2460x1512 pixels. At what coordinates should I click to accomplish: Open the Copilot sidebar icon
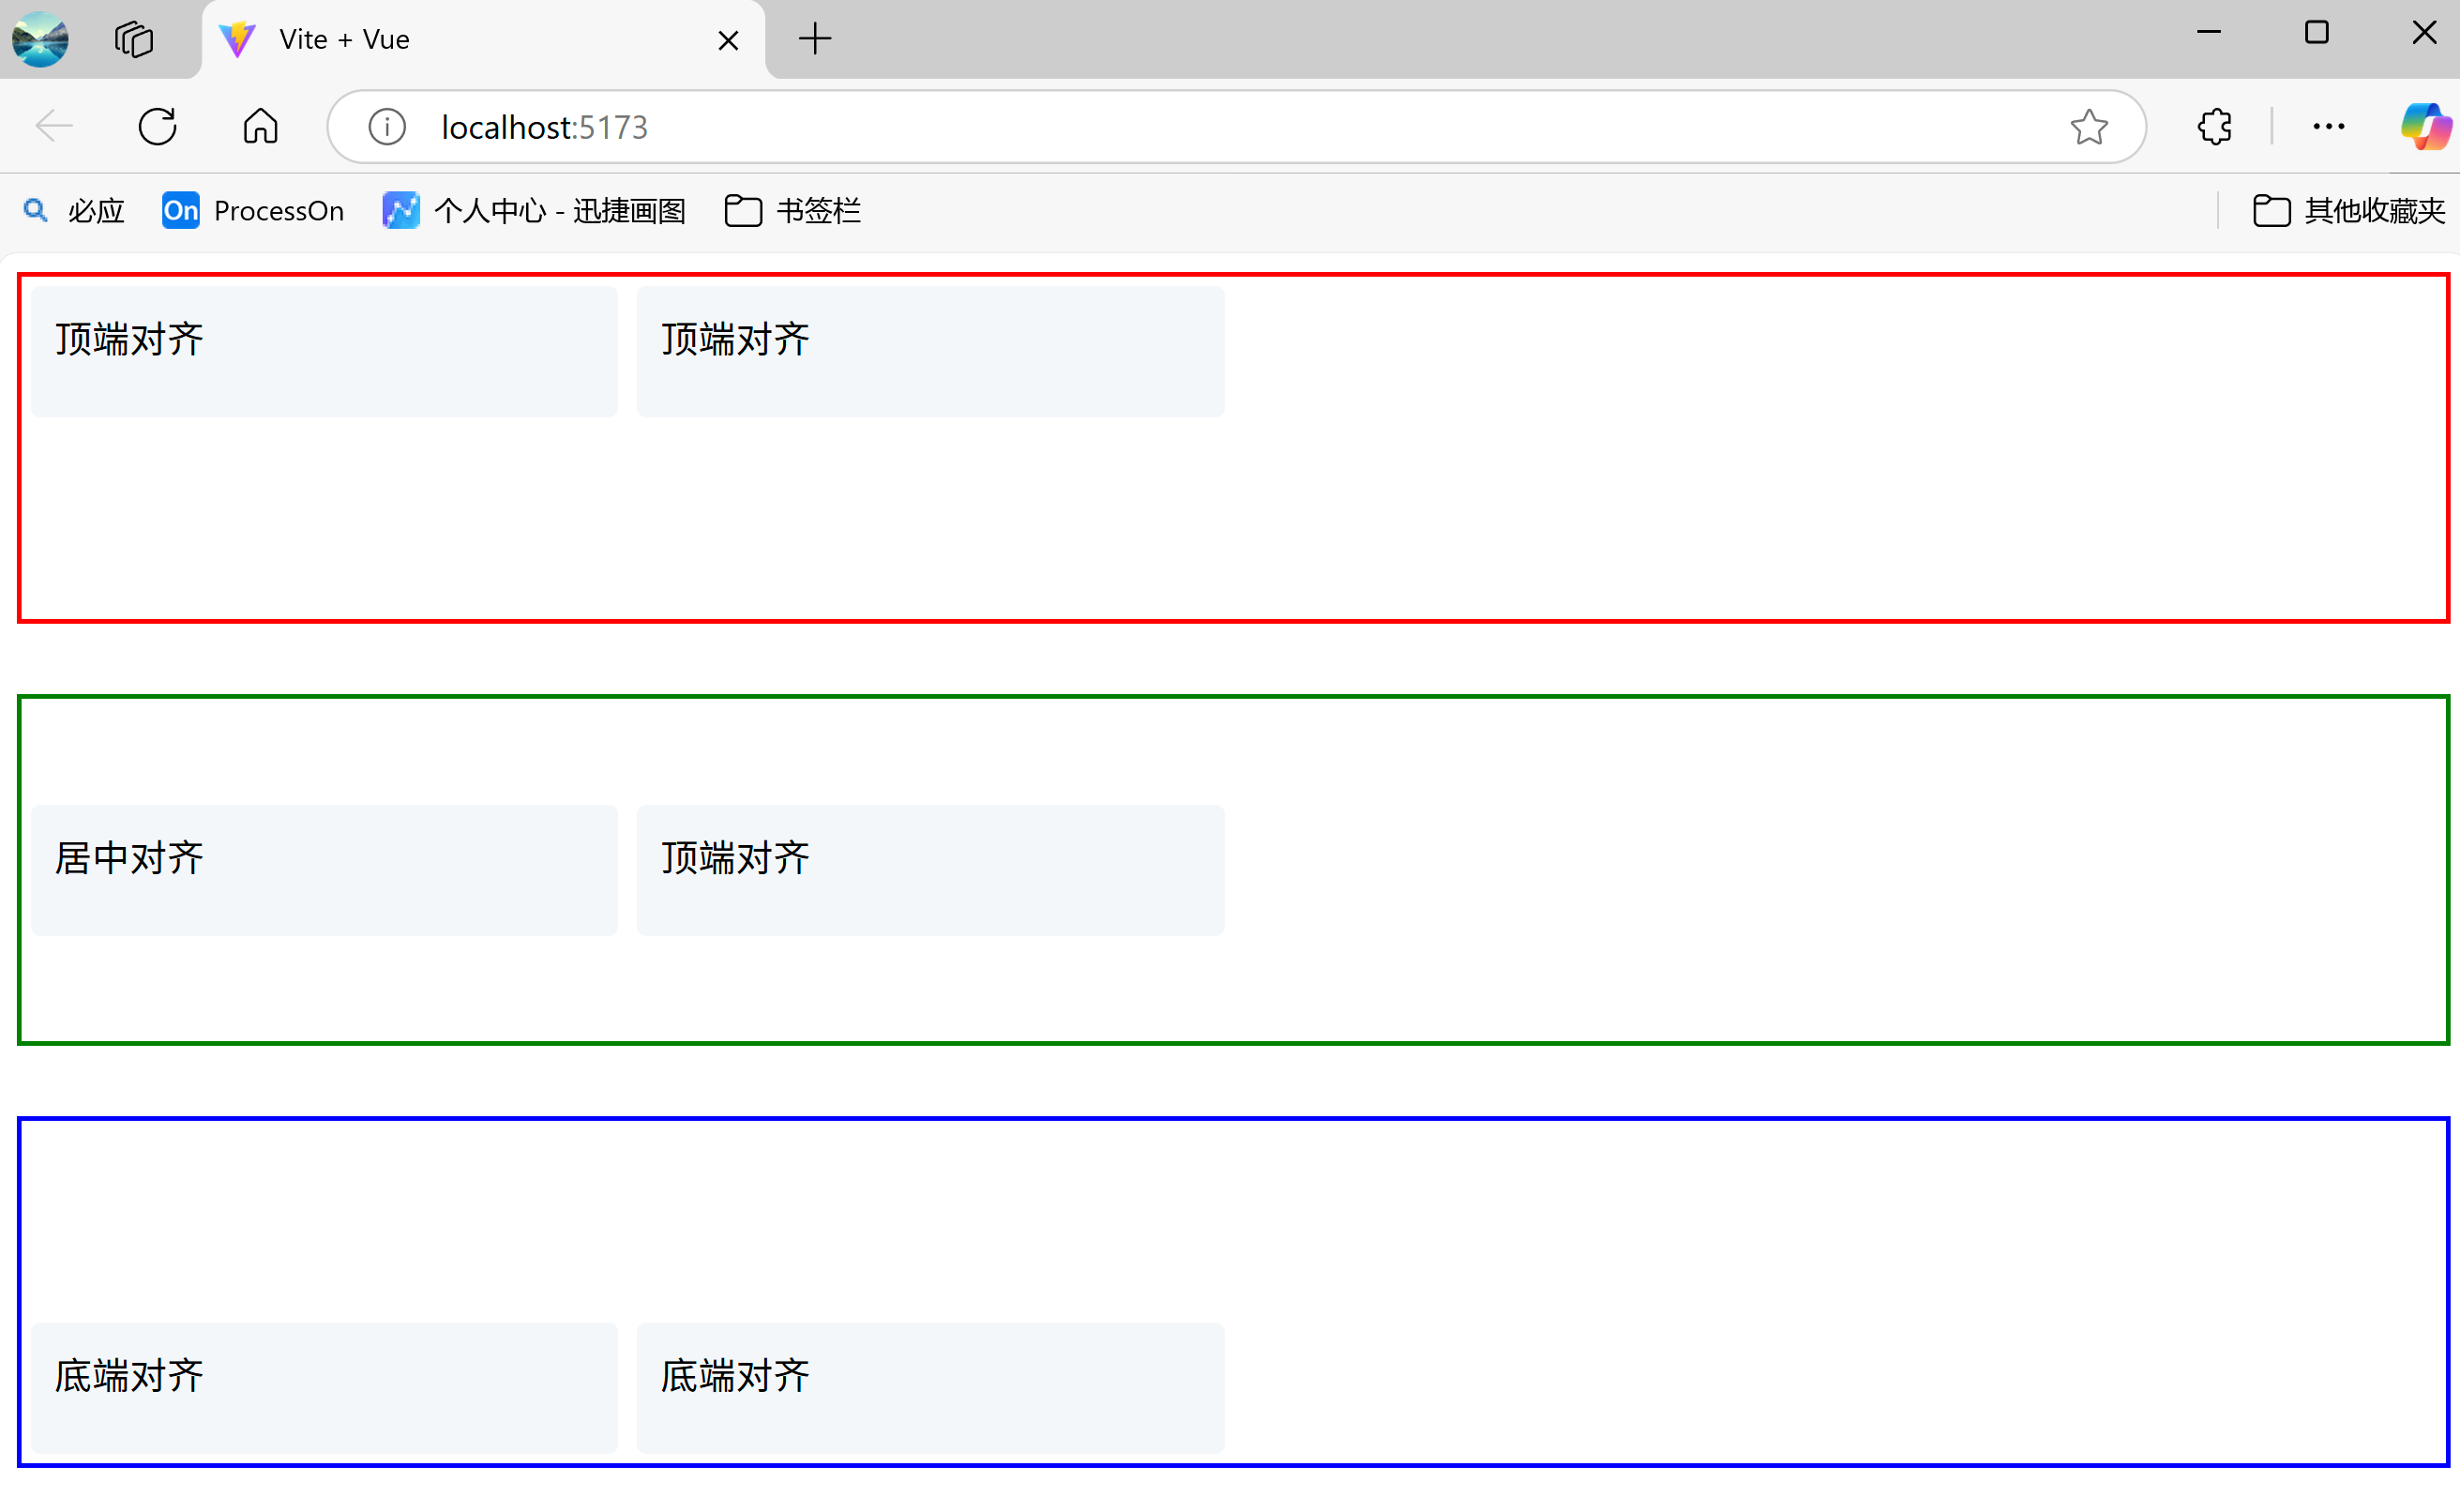point(2424,127)
